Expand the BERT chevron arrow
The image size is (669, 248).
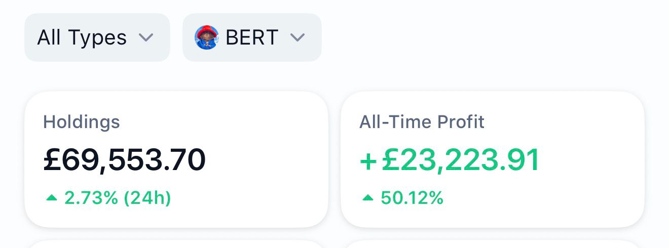click(x=298, y=37)
